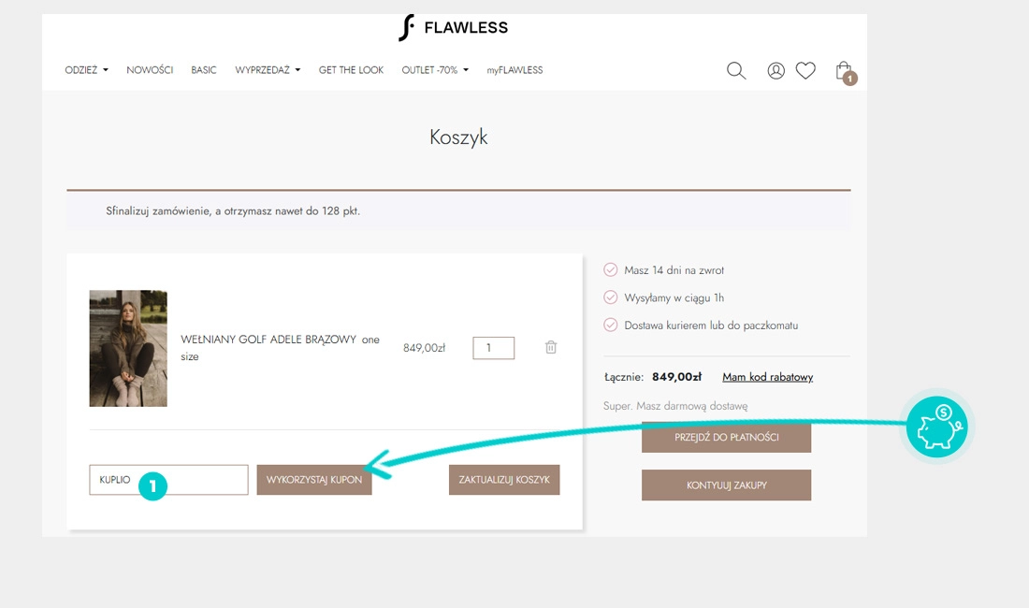The width and height of the screenshot is (1029, 608).
Task: Open the wishlist heart icon
Action: [805, 70]
